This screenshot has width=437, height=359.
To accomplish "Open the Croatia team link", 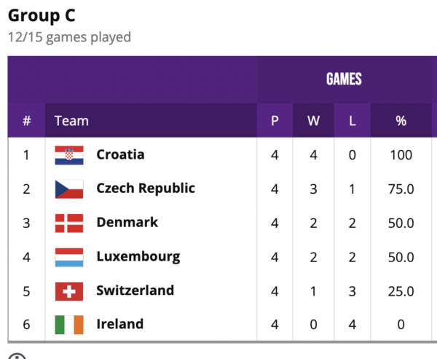I will pyautogui.click(x=120, y=154).
